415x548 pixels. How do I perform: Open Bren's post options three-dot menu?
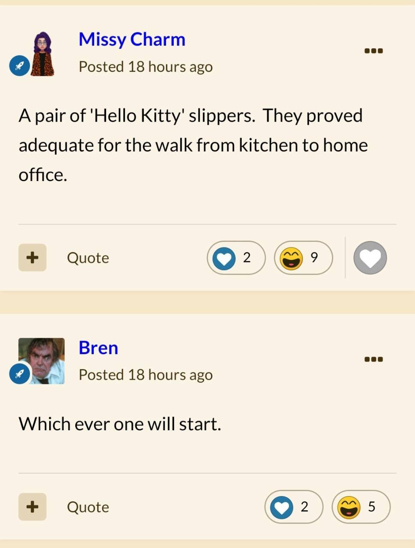(373, 359)
